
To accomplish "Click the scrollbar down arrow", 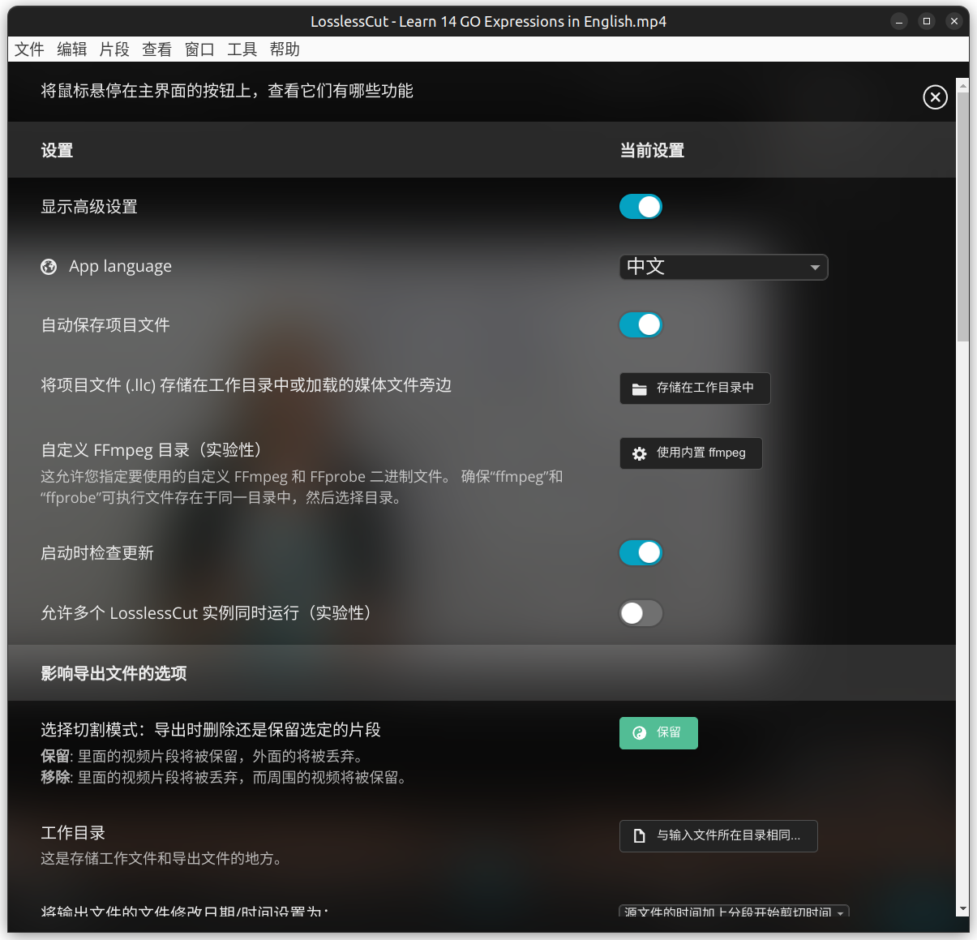I will click(962, 910).
